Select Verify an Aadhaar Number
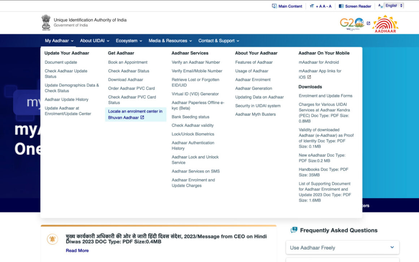The width and height of the screenshot is (419, 262). tap(196, 62)
